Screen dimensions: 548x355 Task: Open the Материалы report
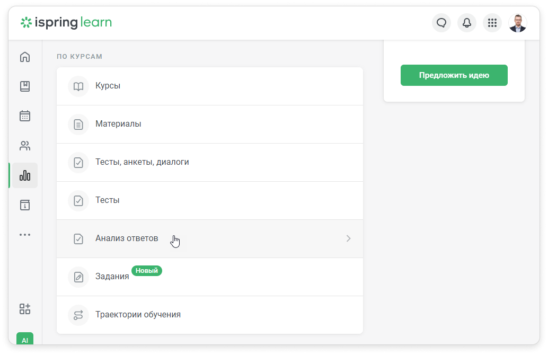coord(210,125)
